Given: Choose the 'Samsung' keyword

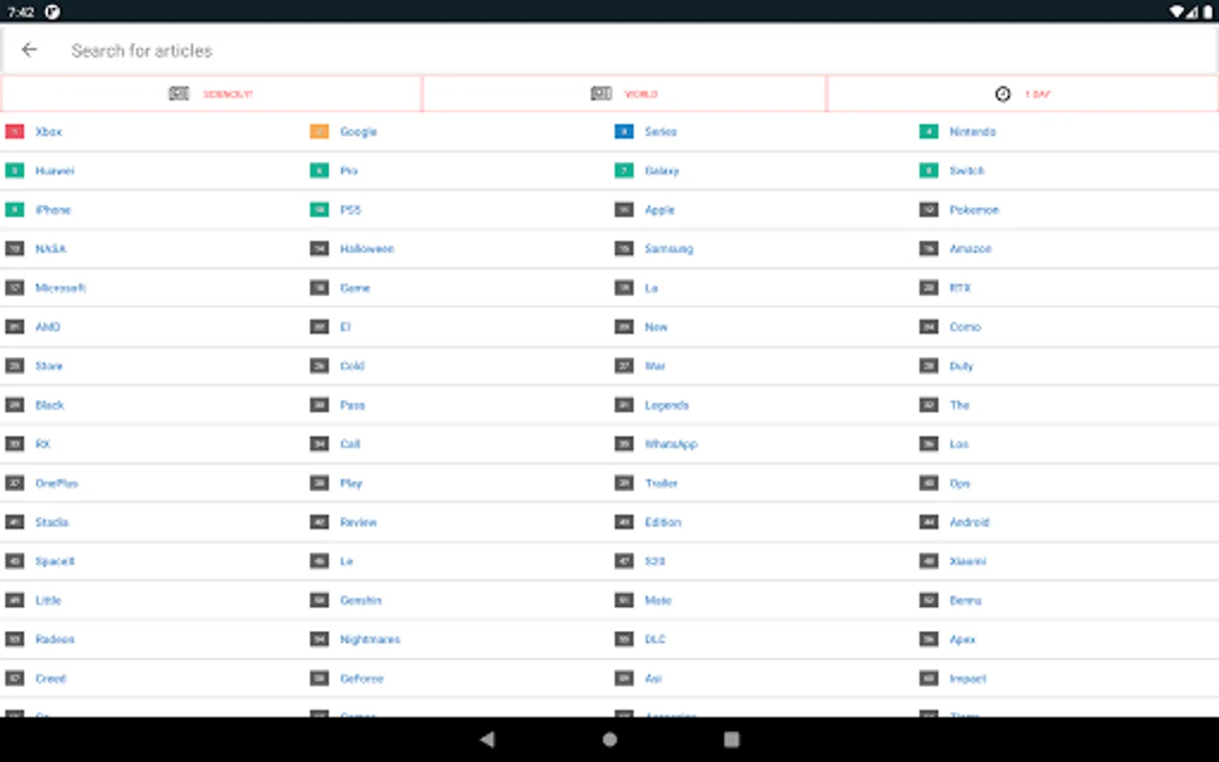Looking at the screenshot, I should [x=669, y=248].
